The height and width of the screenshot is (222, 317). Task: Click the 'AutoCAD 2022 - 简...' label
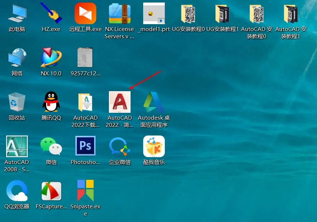pos(120,121)
